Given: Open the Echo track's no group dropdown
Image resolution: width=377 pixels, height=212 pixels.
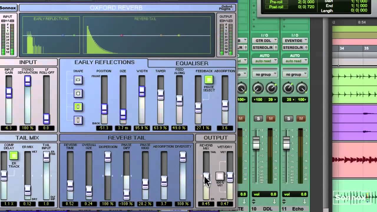Looking at the screenshot, I should (x=295, y=74).
